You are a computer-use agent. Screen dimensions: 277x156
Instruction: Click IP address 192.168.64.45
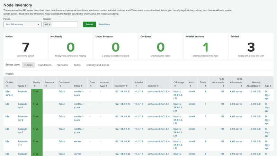[x=123, y=104]
